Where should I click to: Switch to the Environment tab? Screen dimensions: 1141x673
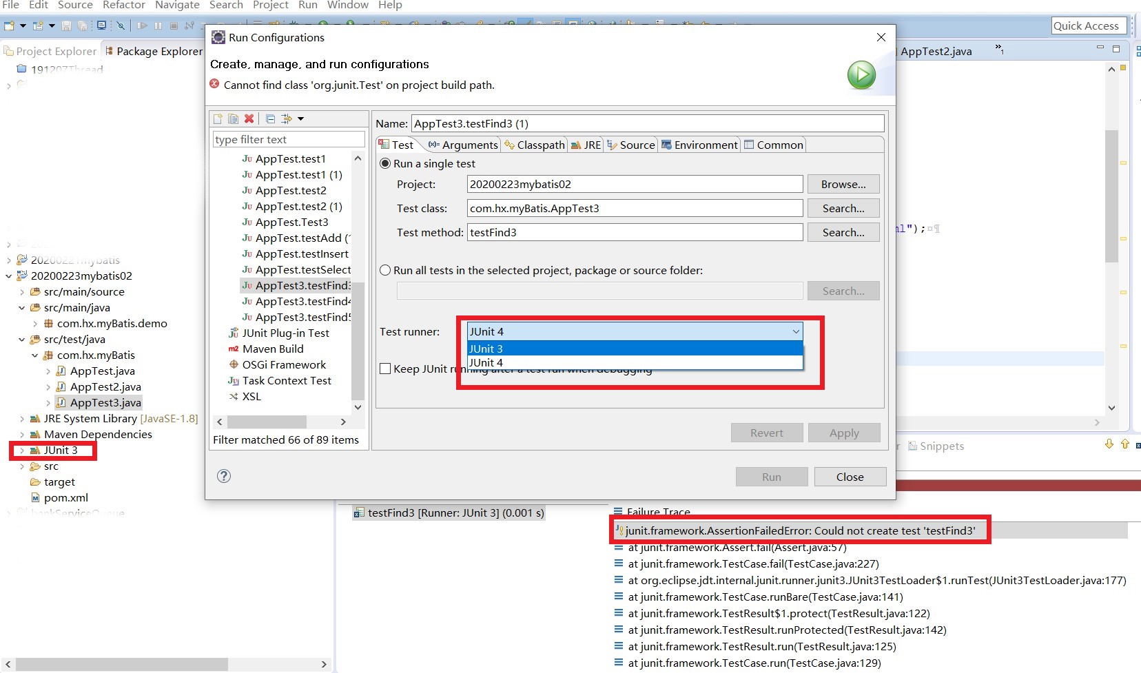click(x=699, y=145)
